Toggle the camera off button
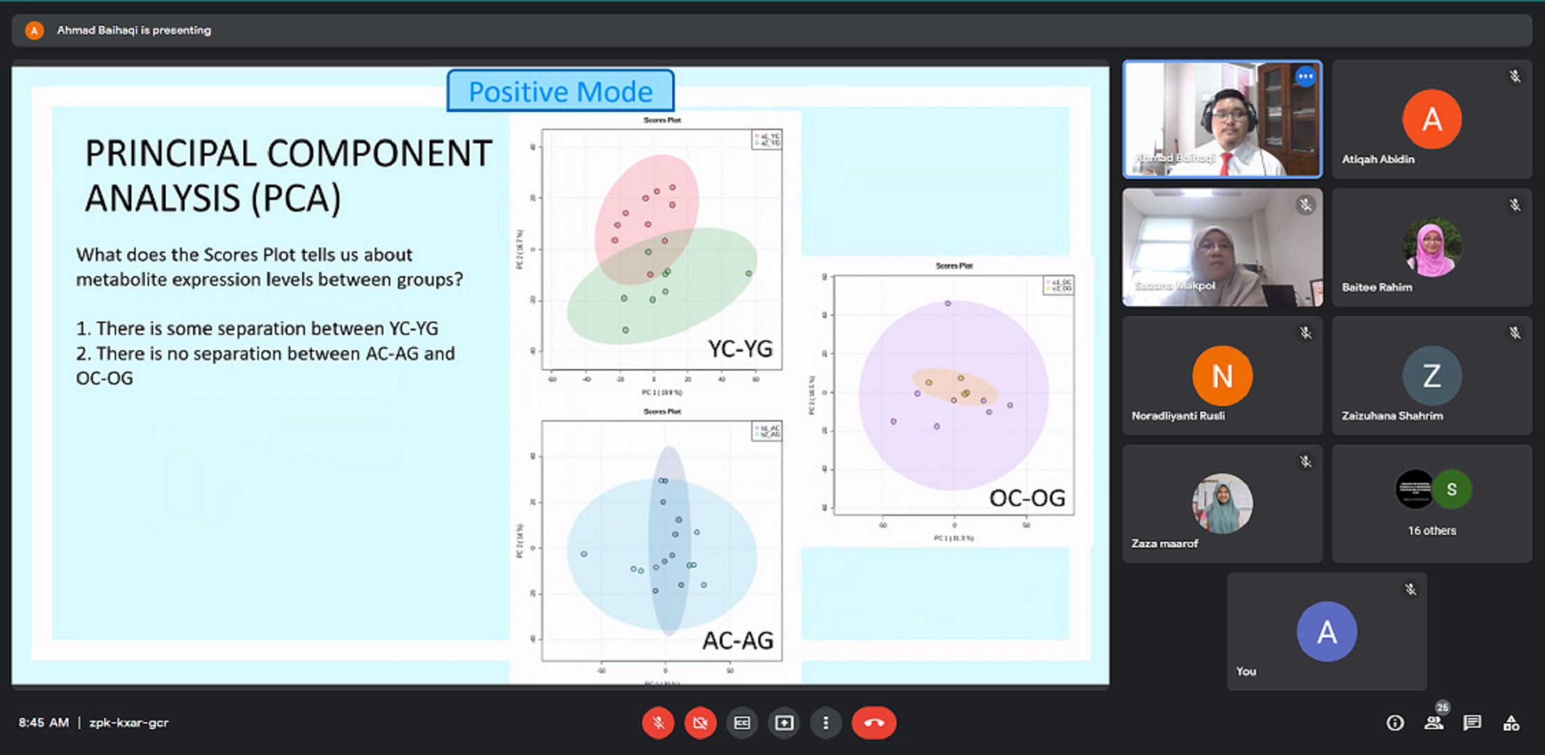 pos(700,723)
